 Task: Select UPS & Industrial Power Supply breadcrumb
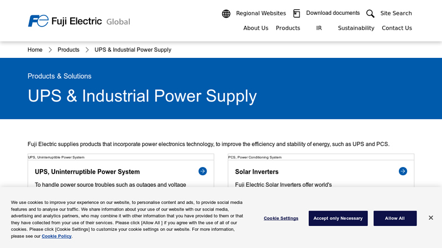(133, 50)
